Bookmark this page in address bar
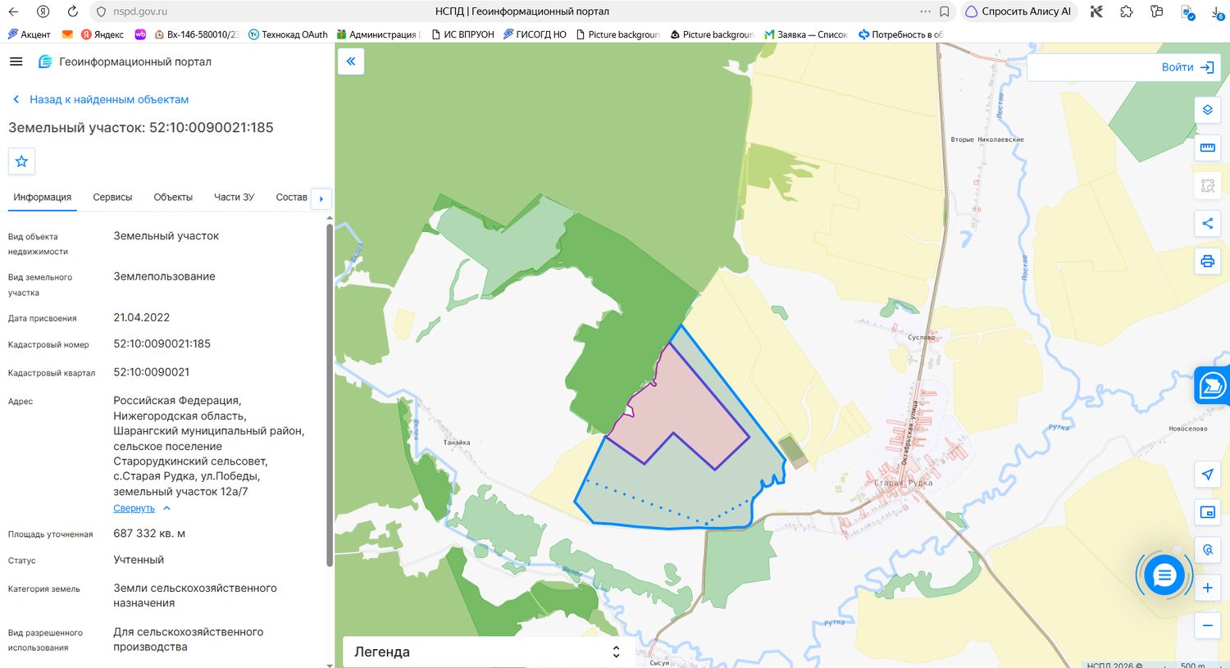 pyautogui.click(x=945, y=11)
